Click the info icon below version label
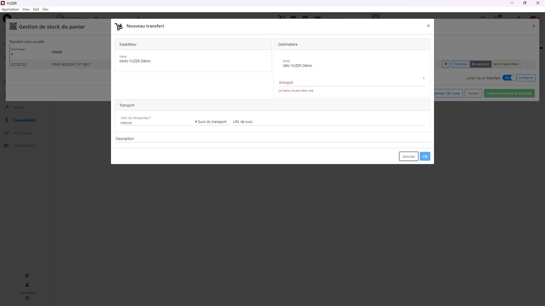Viewport: 545px width, 306px height. click(27, 298)
